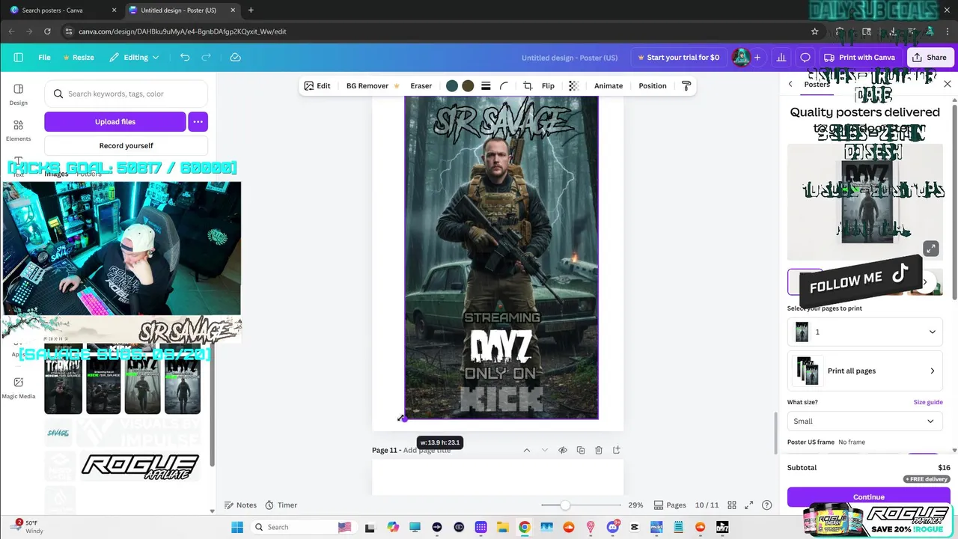Open border style lines icon
The width and height of the screenshot is (958, 539).
[486, 86]
